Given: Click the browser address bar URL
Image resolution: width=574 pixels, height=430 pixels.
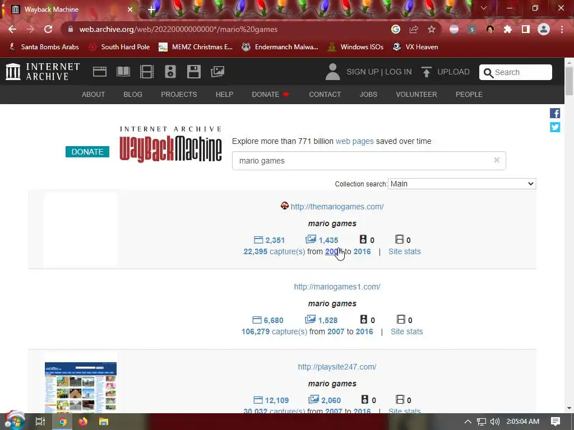Looking at the screenshot, I should 179,29.
